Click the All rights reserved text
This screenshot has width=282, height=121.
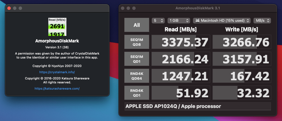pyautogui.click(x=57, y=82)
